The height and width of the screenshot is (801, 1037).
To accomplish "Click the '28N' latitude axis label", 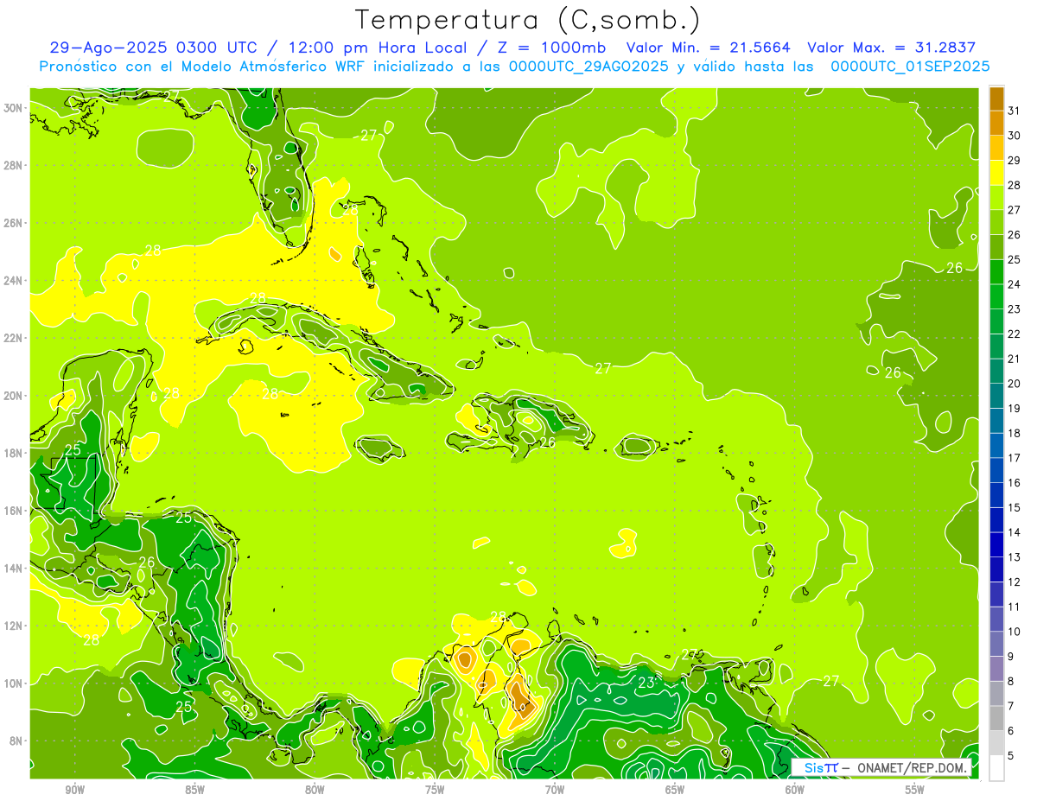I will [x=13, y=165].
